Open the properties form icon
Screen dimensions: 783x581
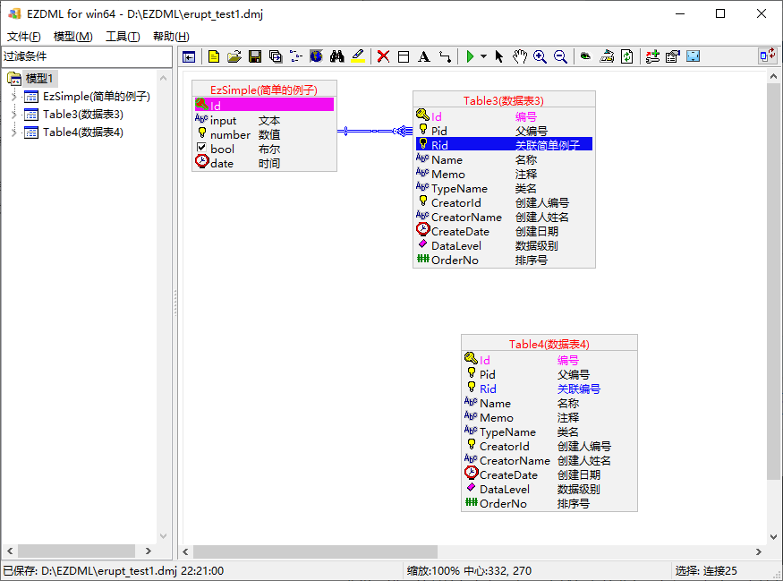pyautogui.click(x=673, y=56)
